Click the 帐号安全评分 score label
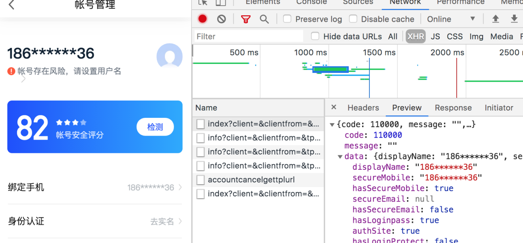Viewport: 523px width, 243px height. coord(80,135)
